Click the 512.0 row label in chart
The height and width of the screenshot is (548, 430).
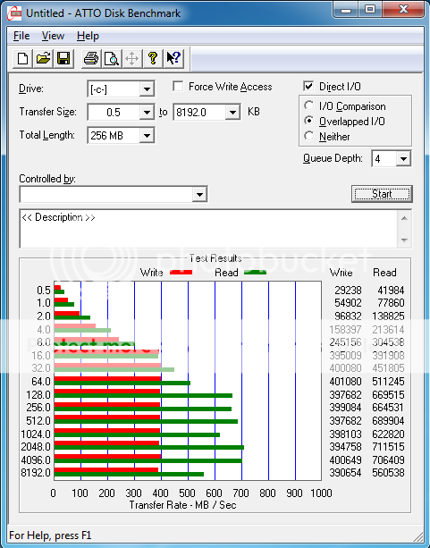[38, 421]
